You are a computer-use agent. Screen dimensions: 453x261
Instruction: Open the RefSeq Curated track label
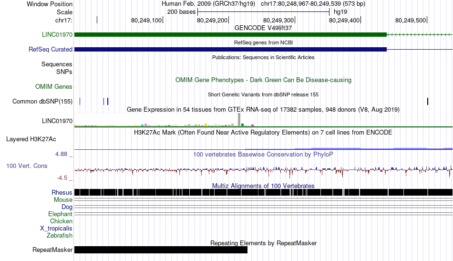point(50,50)
